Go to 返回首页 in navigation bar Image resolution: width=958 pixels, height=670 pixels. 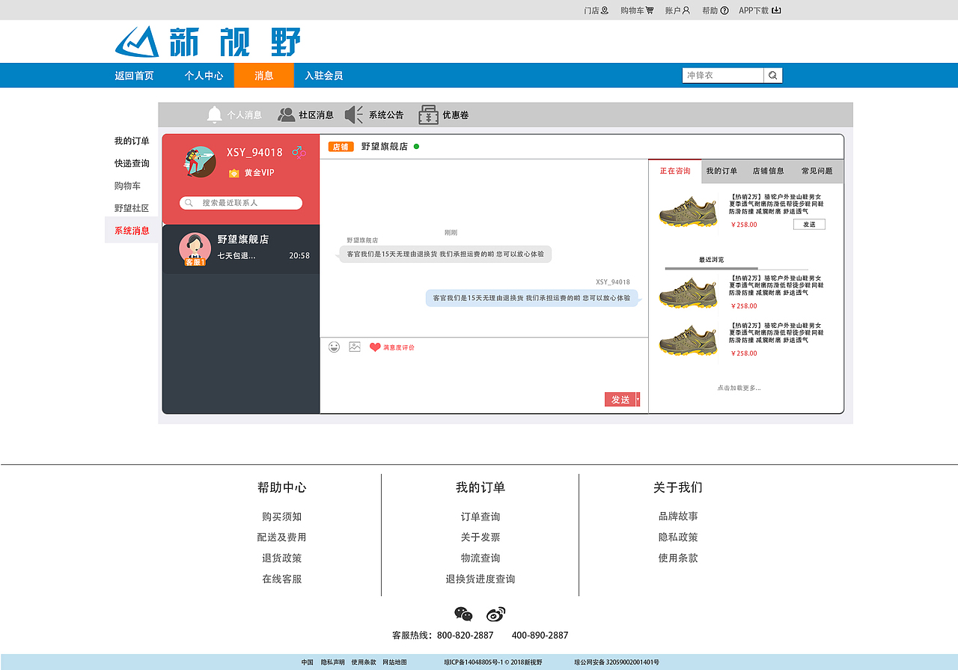tap(134, 76)
